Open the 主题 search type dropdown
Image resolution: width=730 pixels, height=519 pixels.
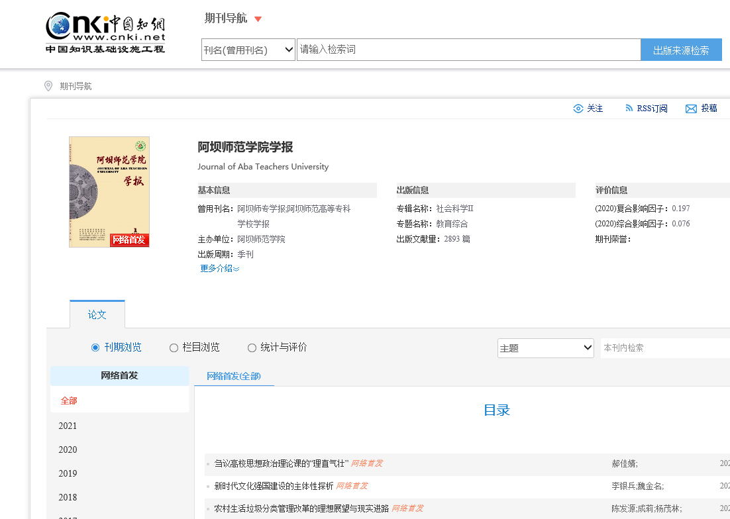(545, 348)
